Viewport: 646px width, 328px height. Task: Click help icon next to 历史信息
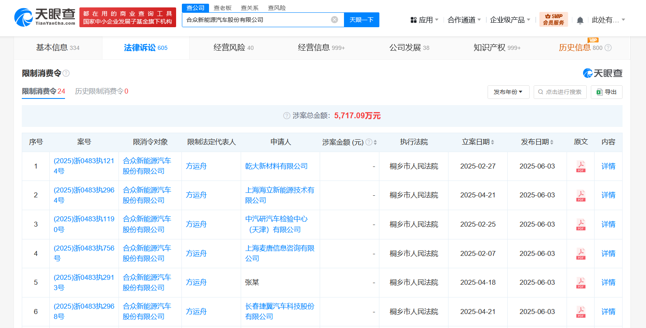(x=608, y=48)
